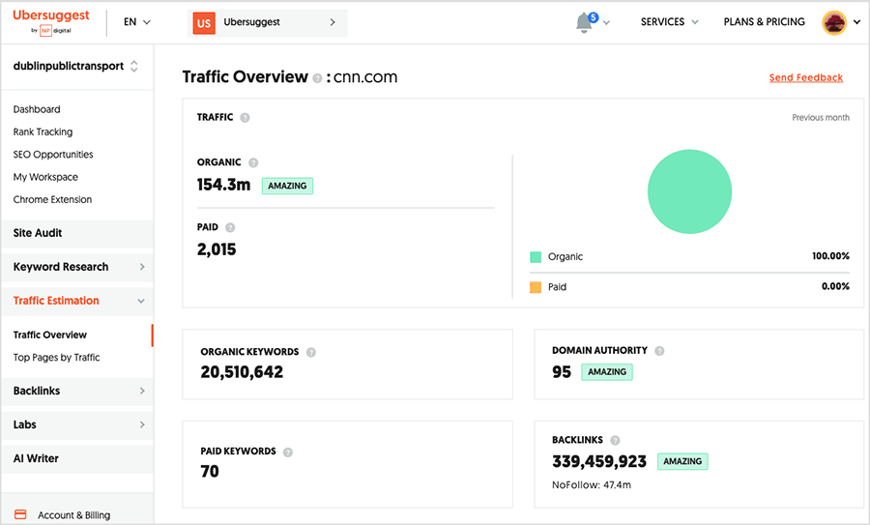Click the AMAZING badge for Backlinks
The height and width of the screenshot is (525, 870).
[682, 461]
